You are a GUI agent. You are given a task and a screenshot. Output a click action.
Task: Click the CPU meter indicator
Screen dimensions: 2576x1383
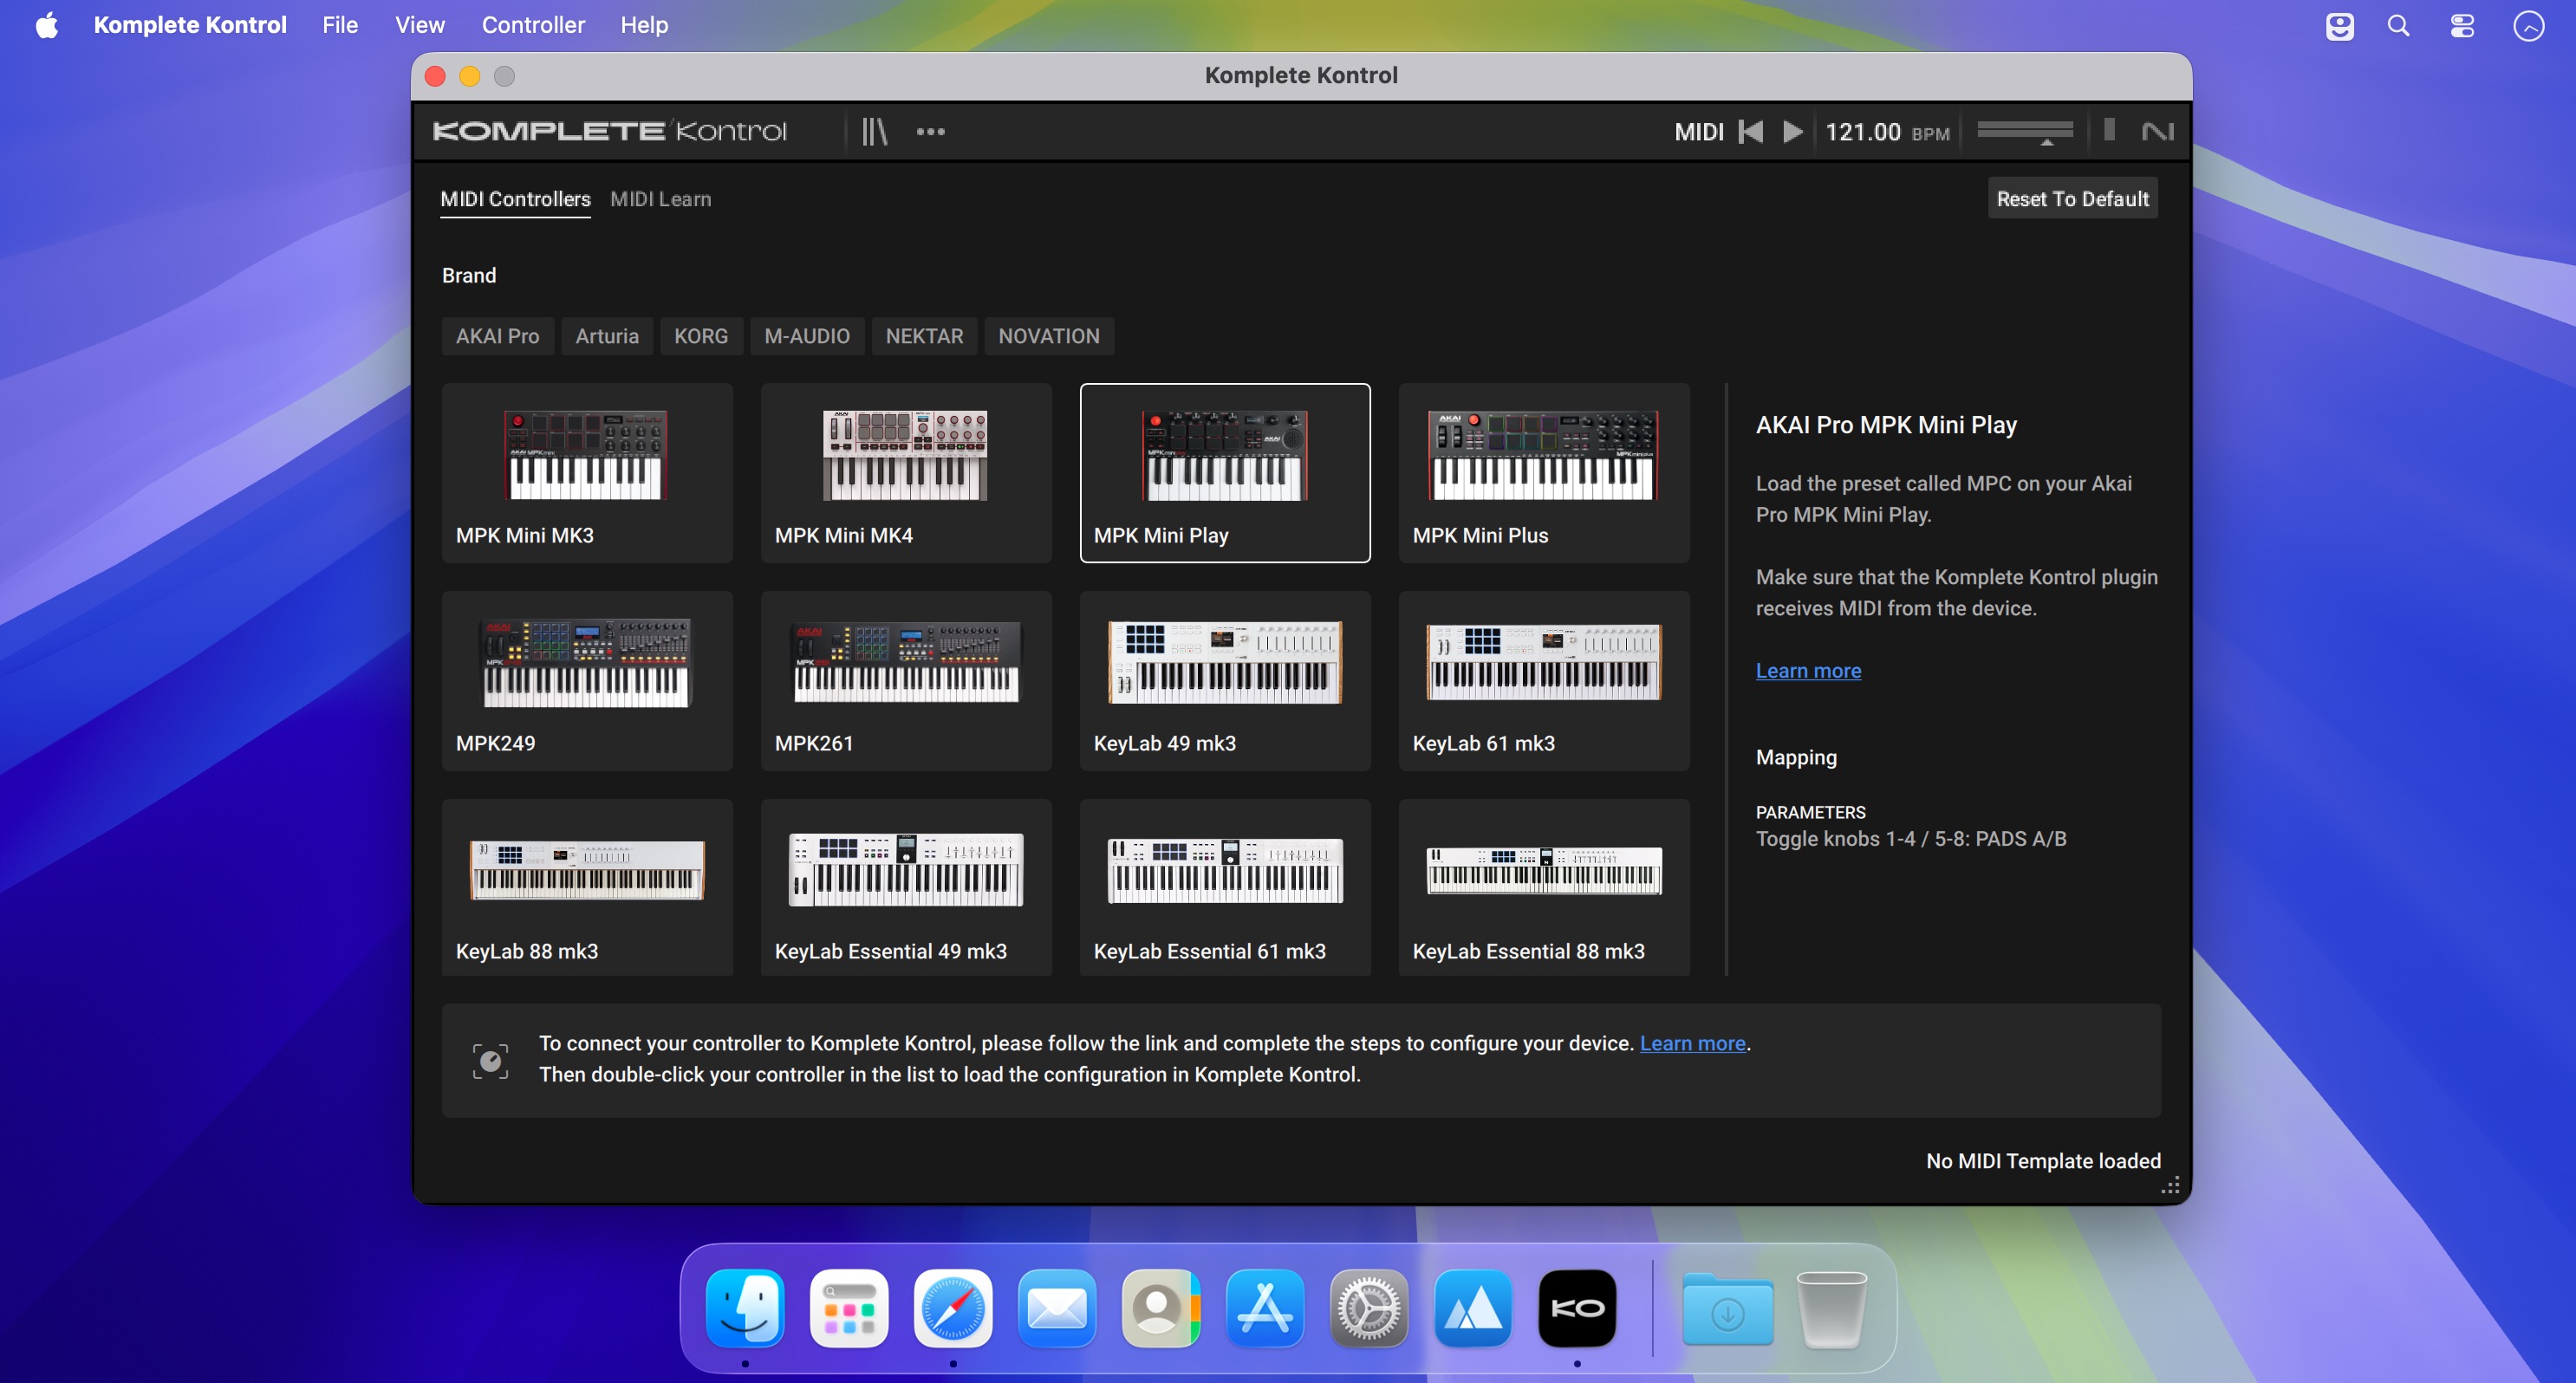coord(2108,130)
